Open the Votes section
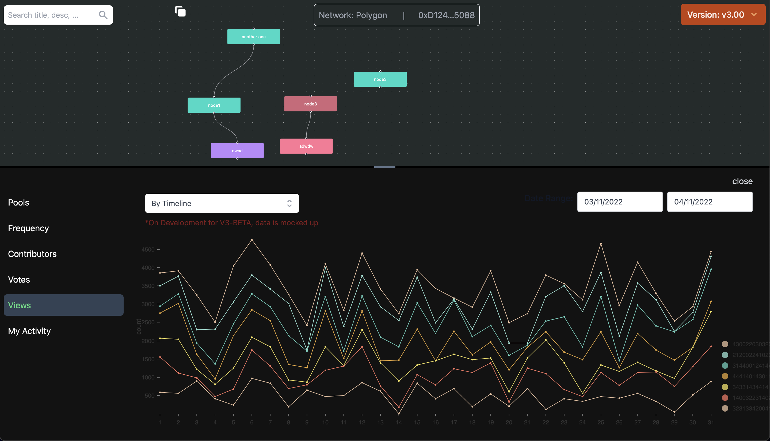The image size is (770, 441). click(19, 279)
